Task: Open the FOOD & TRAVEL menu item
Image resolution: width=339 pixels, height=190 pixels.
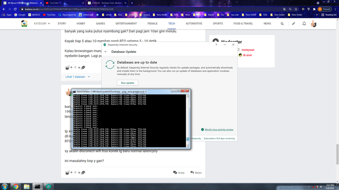Action: [x=243, y=23]
